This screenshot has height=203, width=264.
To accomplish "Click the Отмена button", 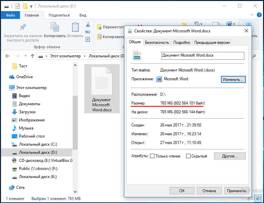I will (209, 191).
